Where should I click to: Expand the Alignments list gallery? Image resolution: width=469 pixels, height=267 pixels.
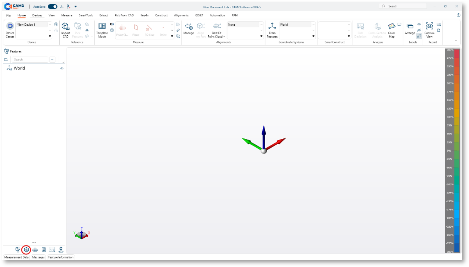[262, 36]
